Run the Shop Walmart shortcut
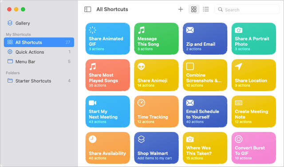This screenshot has height=167, width=284. 156,148
